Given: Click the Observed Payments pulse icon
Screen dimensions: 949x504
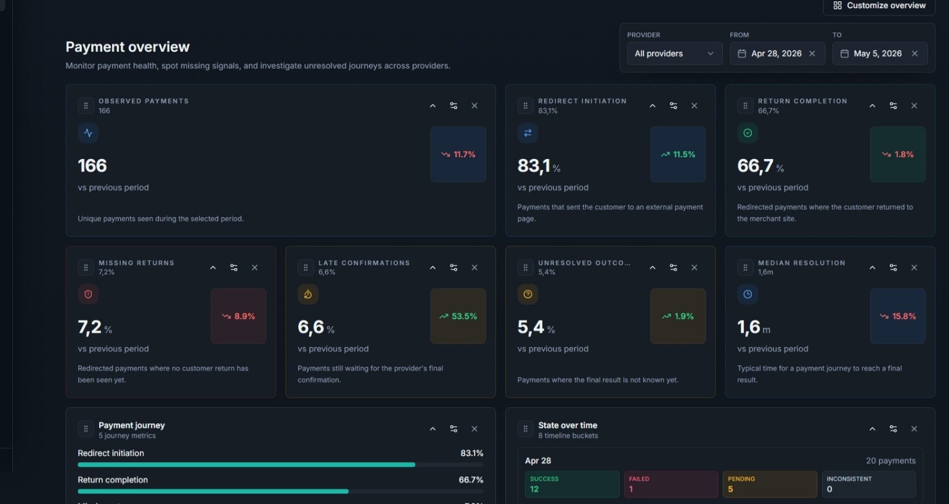Looking at the screenshot, I should pyautogui.click(x=88, y=132).
